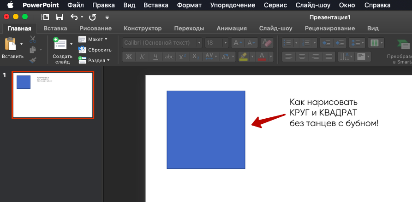The width and height of the screenshot is (412, 202).
Task: Open the character spacing AV menu
Action: click(211, 57)
